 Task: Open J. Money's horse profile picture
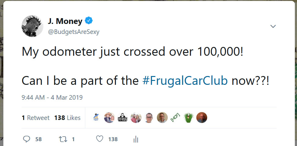click(x=32, y=26)
